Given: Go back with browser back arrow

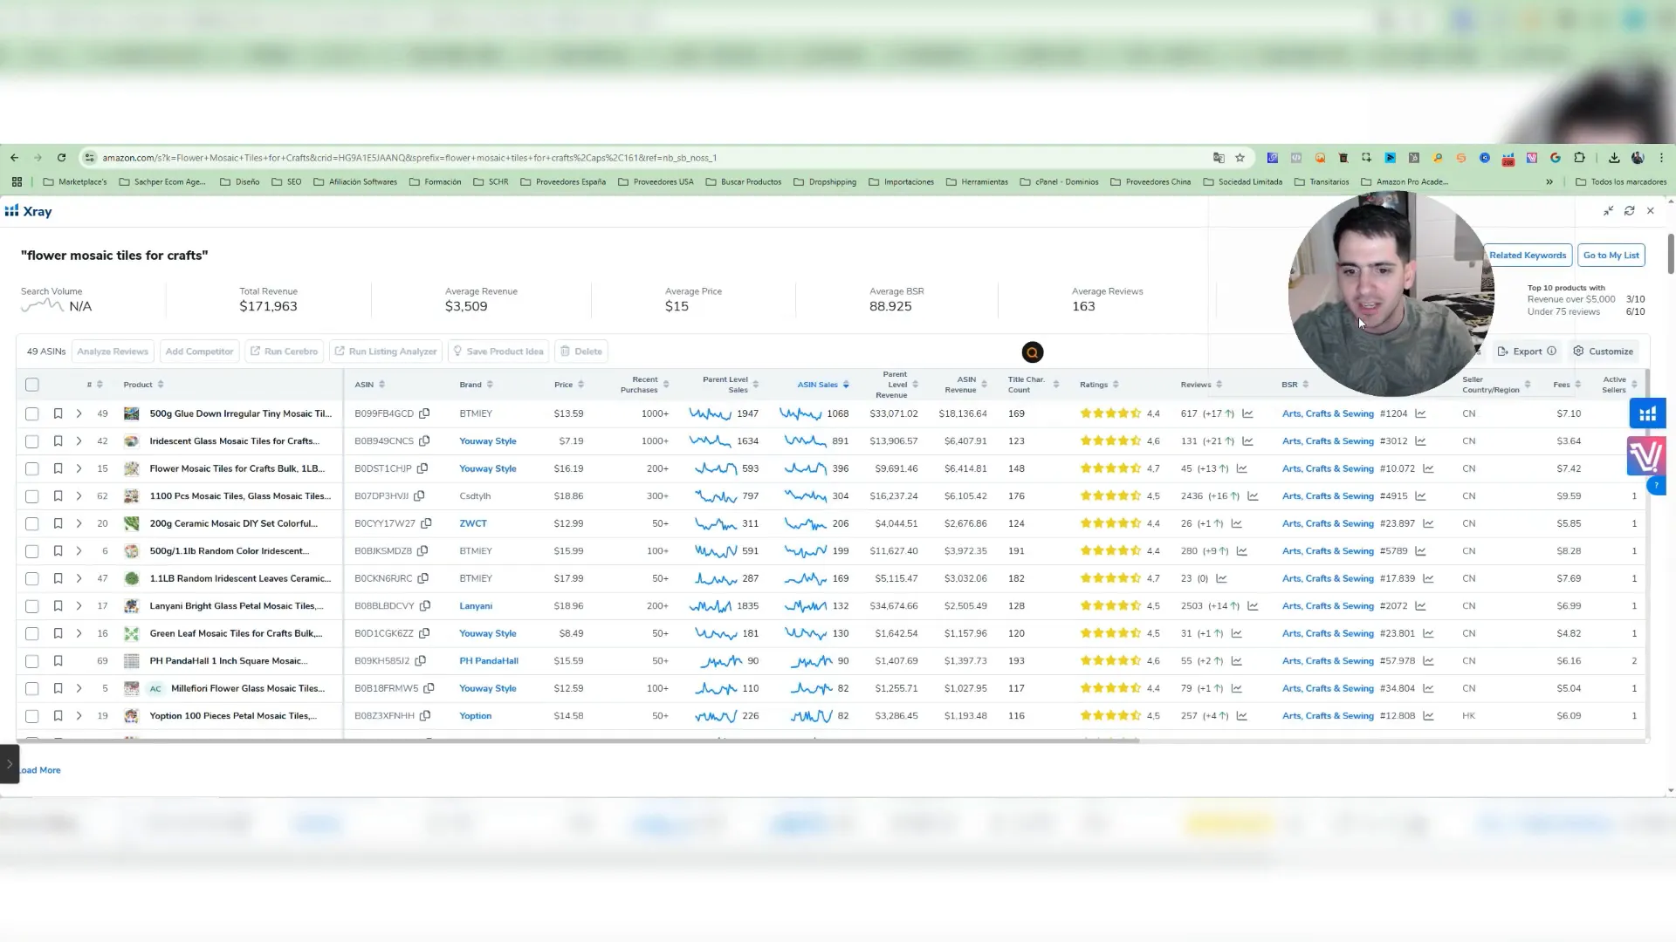Looking at the screenshot, I should (14, 158).
